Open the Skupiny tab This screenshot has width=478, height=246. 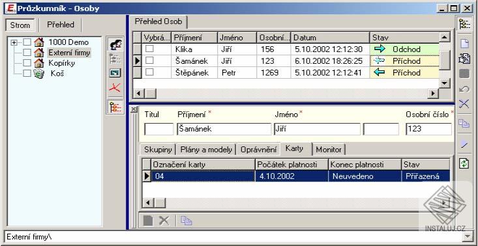(158, 150)
